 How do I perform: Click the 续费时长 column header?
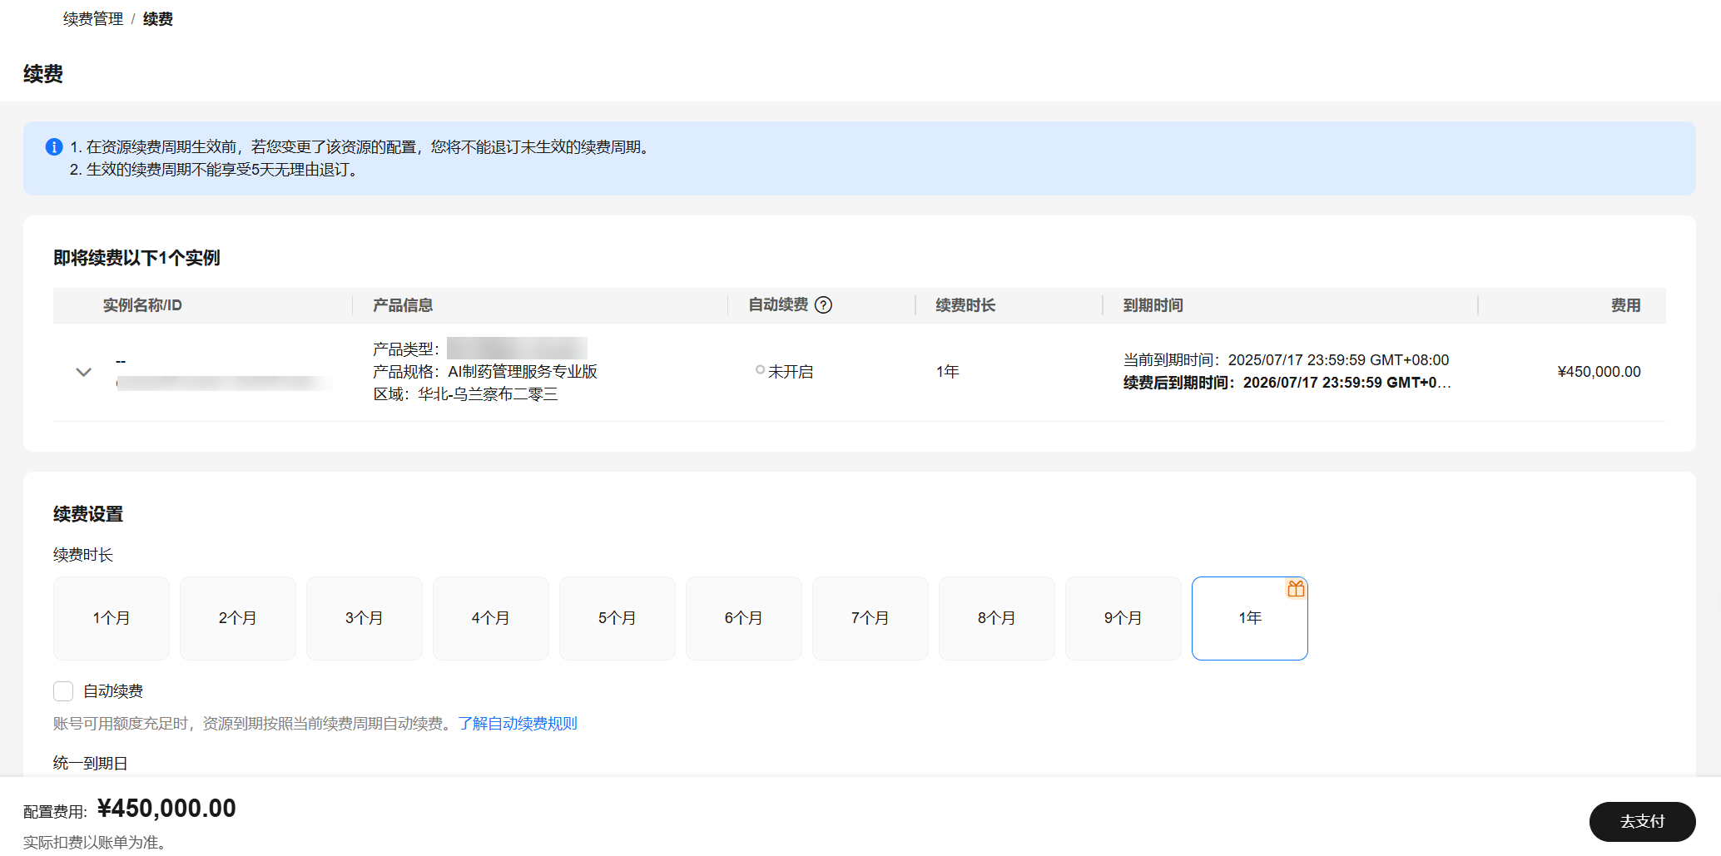[x=965, y=305]
